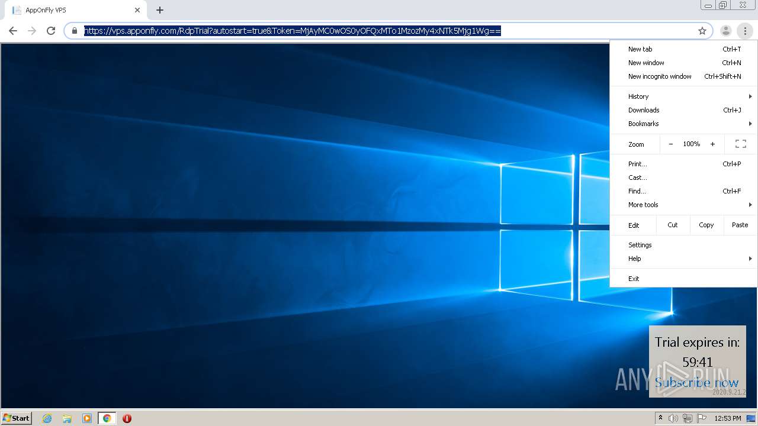Select Print... in the menu
Screen dimensions: 758x426
pos(684,164)
